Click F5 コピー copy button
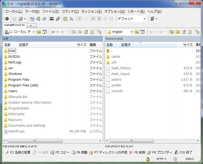Screen dimensions: 203x164 pyautogui.click(x=60, y=153)
